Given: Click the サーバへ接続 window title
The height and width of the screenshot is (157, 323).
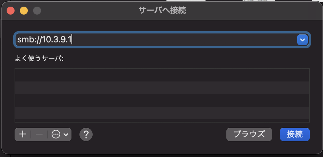Looking at the screenshot, I should click(x=162, y=10).
